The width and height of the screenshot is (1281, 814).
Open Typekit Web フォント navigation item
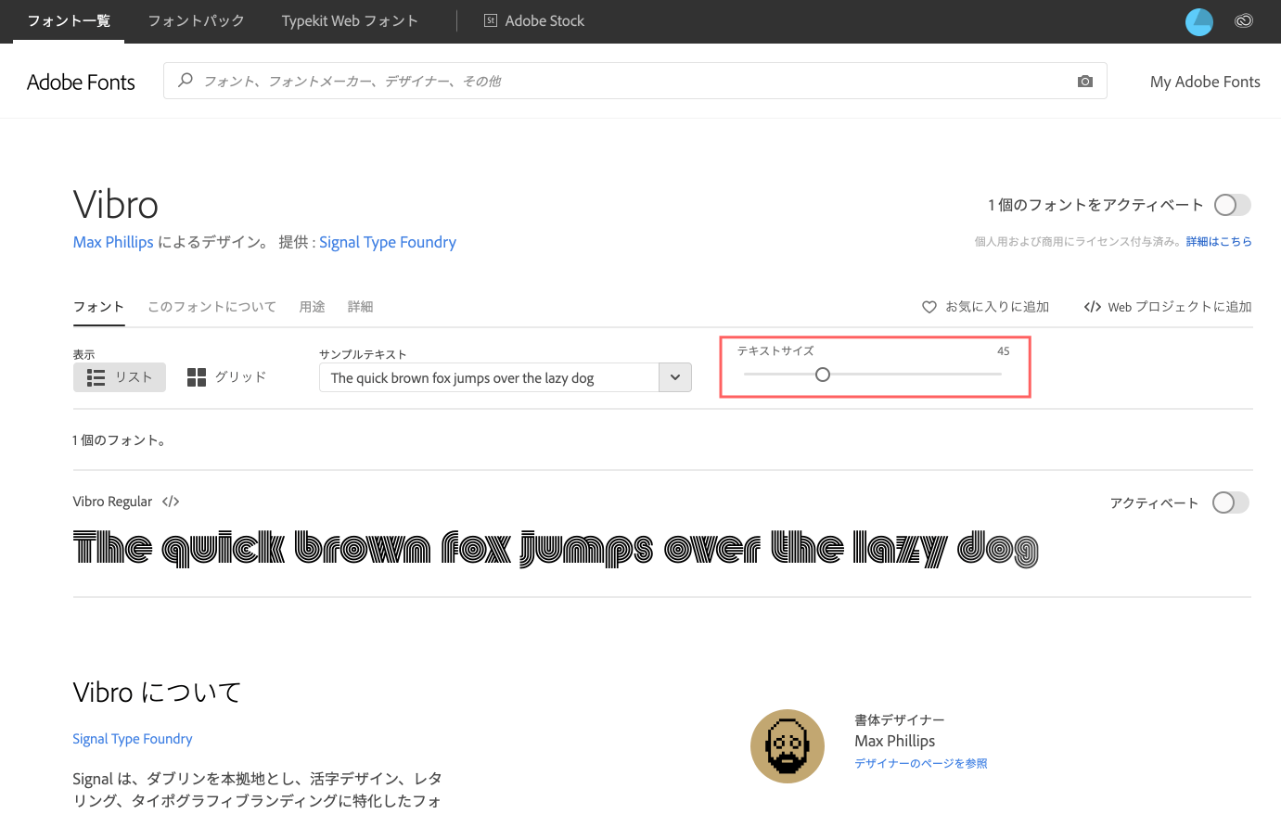tap(350, 20)
